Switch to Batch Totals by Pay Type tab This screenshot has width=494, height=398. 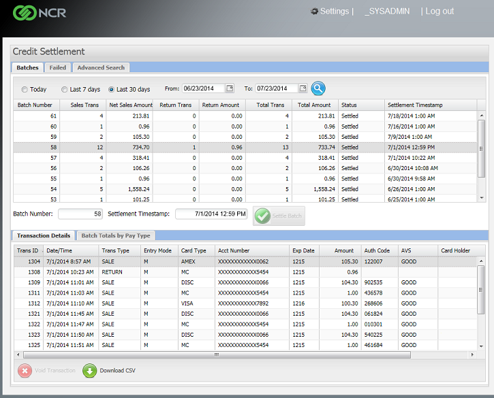(x=116, y=235)
